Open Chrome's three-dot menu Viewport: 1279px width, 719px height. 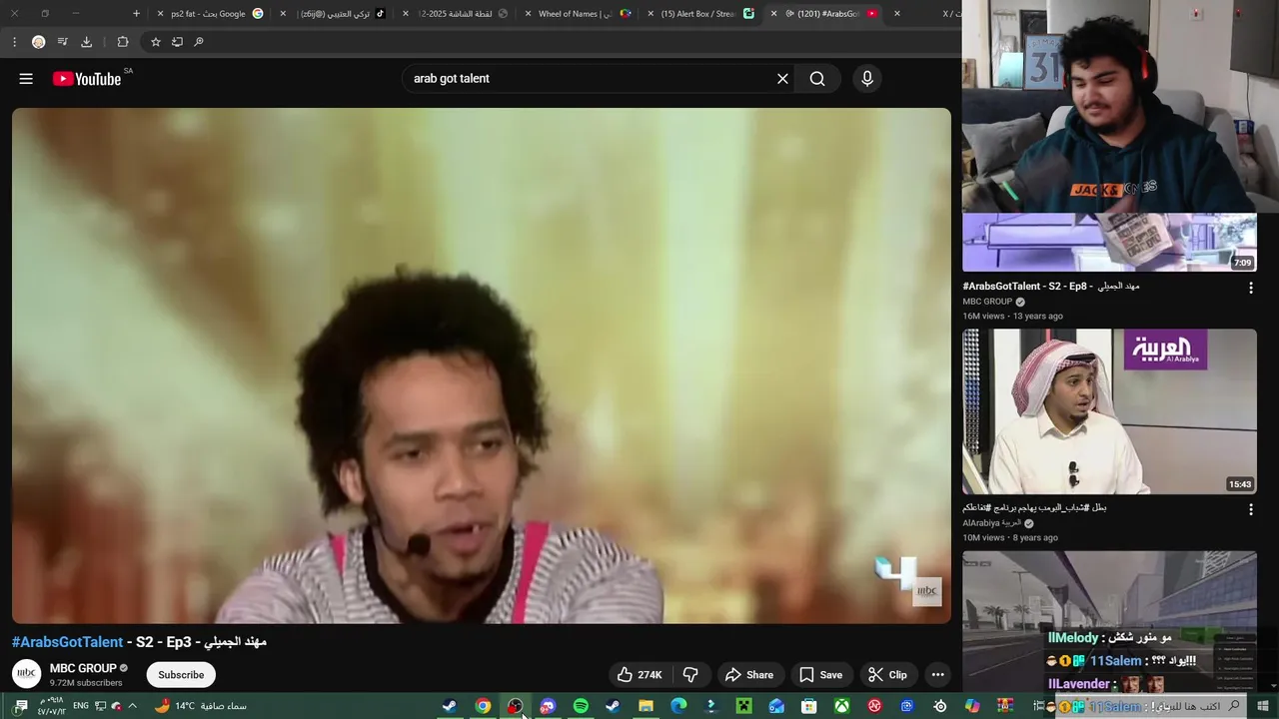point(14,42)
